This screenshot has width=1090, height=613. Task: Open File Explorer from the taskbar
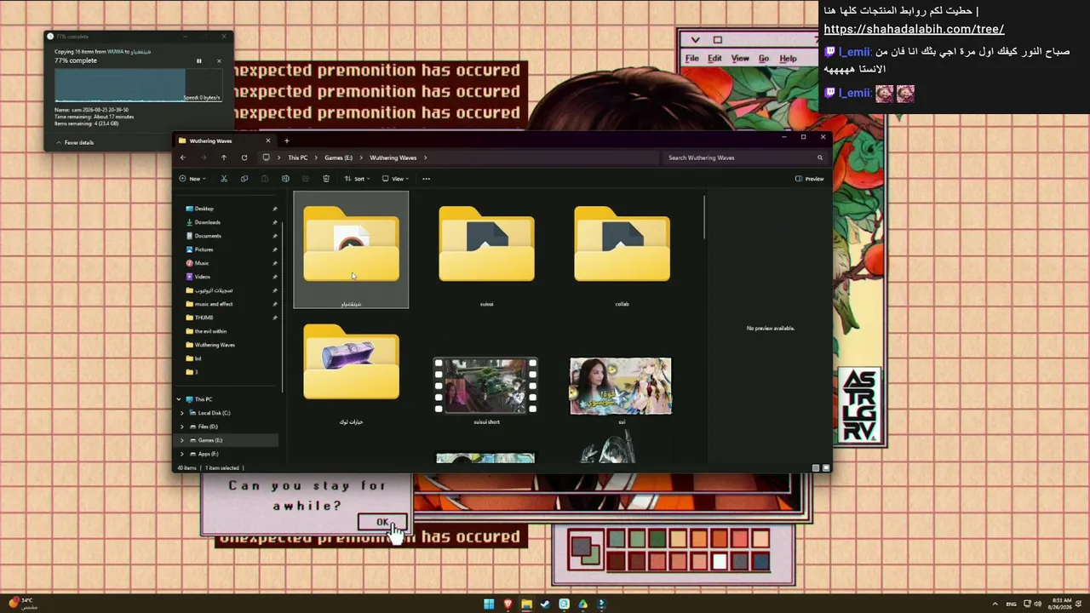pyautogui.click(x=526, y=604)
